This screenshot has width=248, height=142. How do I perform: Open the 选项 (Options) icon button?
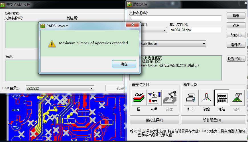(x=154, y=98)
